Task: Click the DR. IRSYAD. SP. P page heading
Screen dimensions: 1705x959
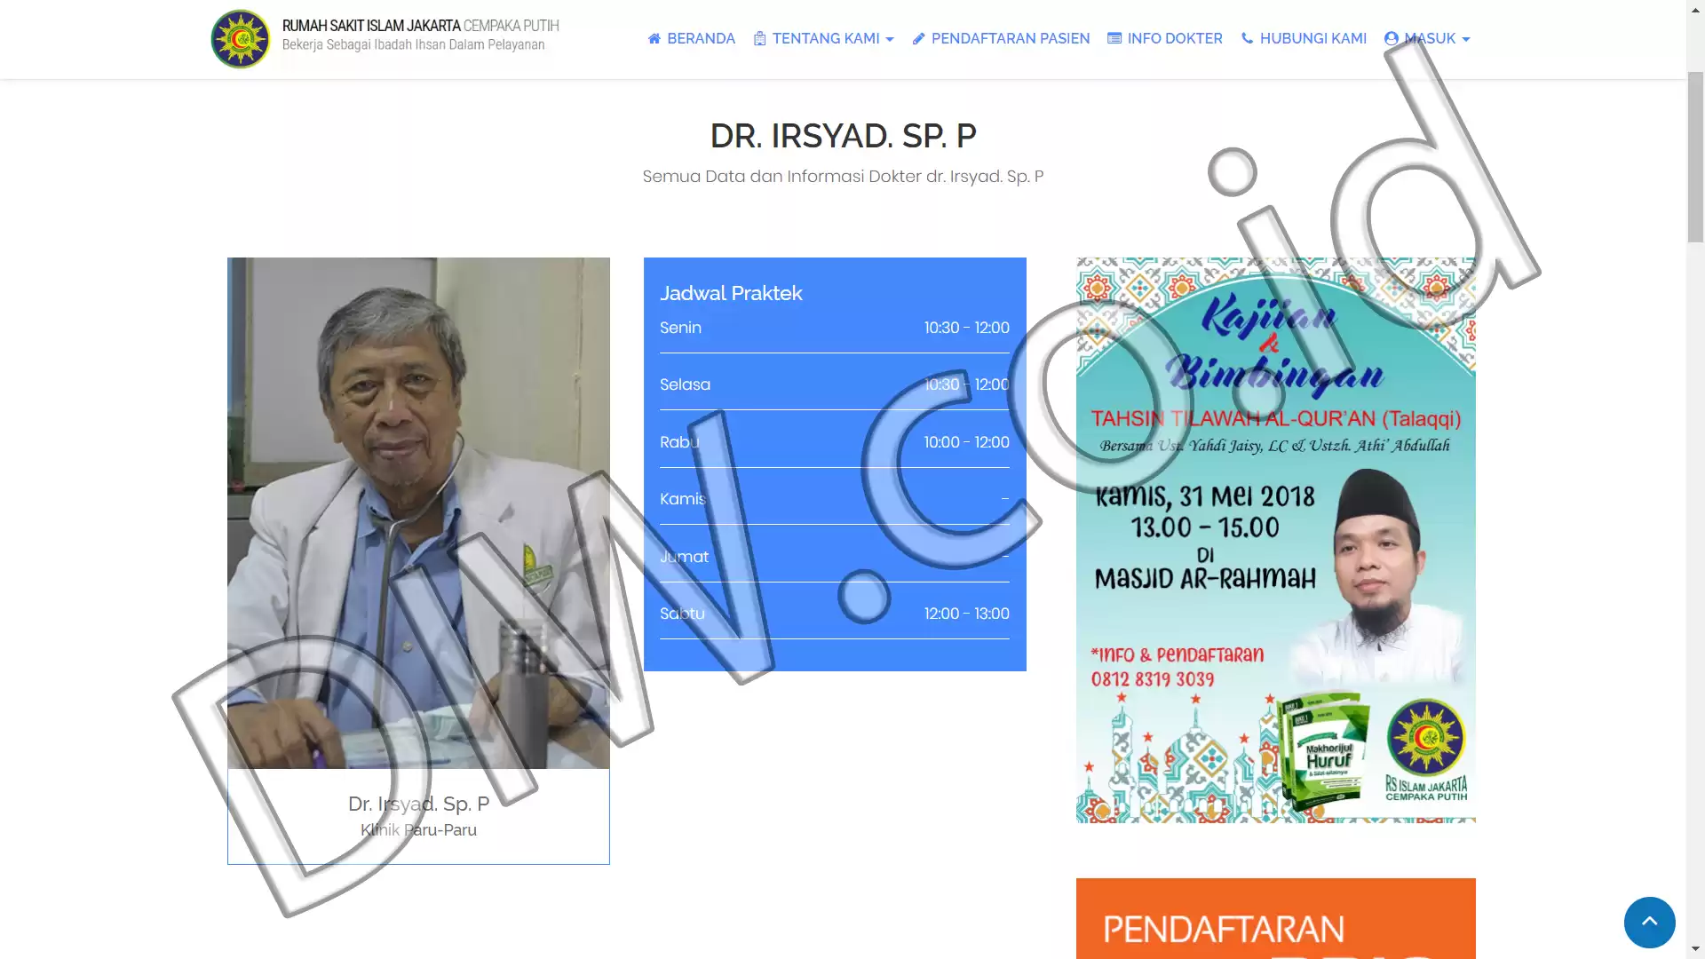Action: pyautogui.click(x=843, y=136)
